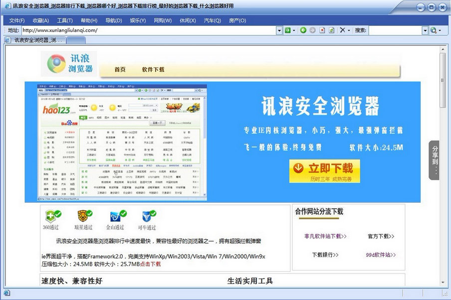This screenshot has width=451, height=300.
Task: Refresh the page using the reload icon
Action: 332,30
